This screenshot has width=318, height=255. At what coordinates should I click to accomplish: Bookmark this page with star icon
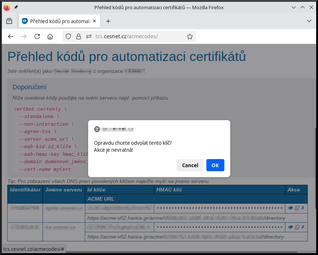(190, 36)
